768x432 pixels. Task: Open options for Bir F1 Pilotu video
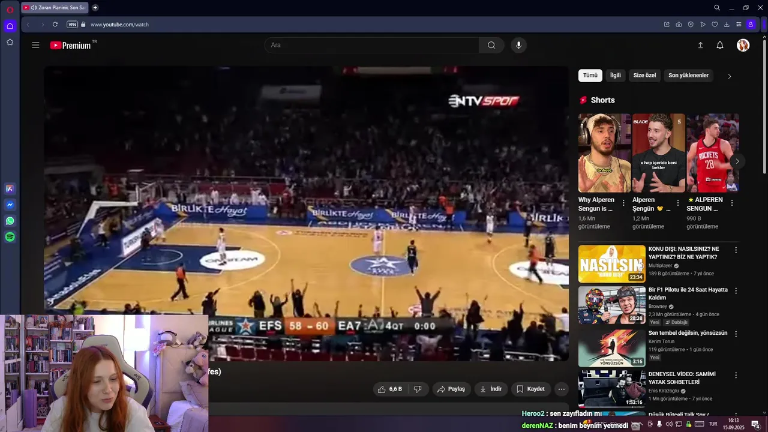click(736, 290)
